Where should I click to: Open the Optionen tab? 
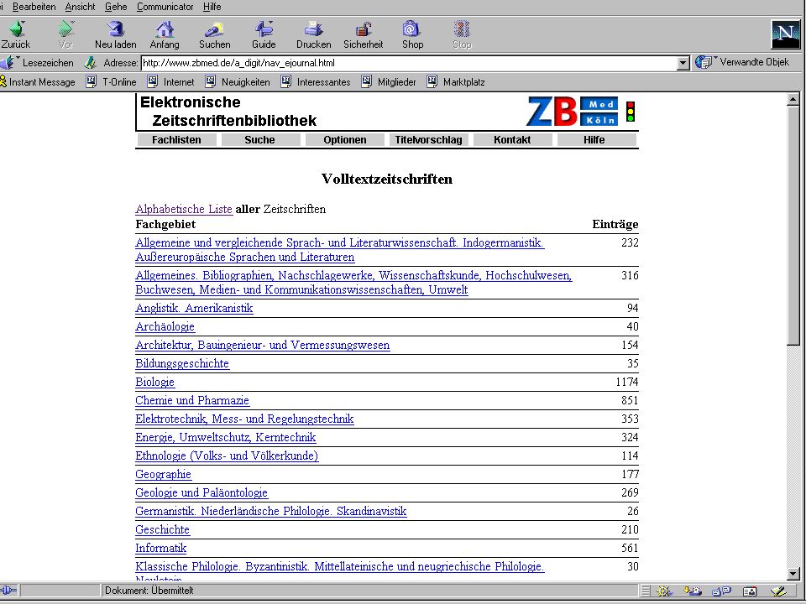(x=344, y=140)
